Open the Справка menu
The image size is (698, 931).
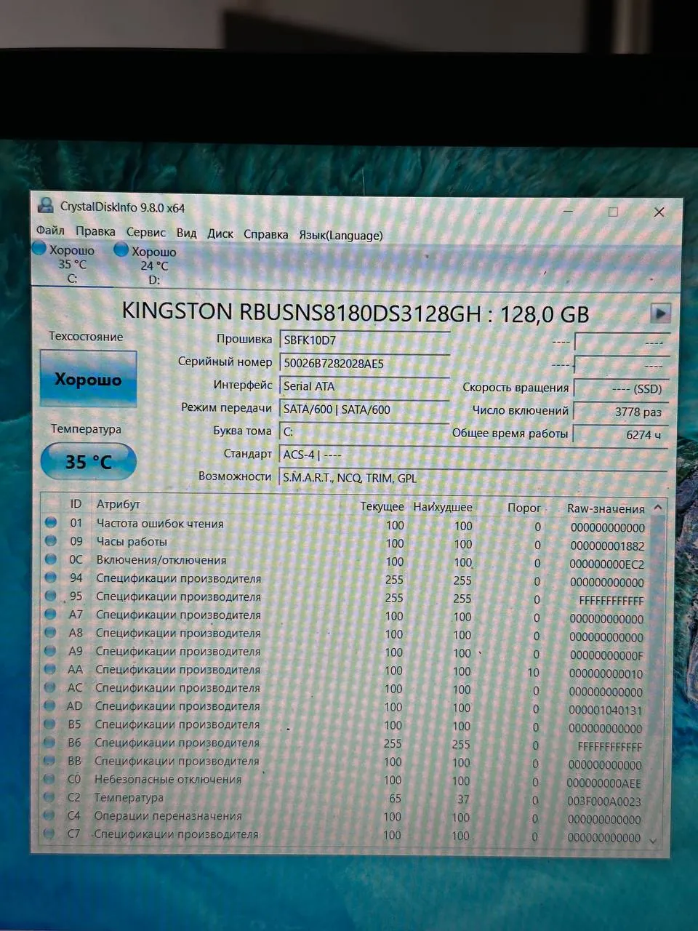coord(265,234)
